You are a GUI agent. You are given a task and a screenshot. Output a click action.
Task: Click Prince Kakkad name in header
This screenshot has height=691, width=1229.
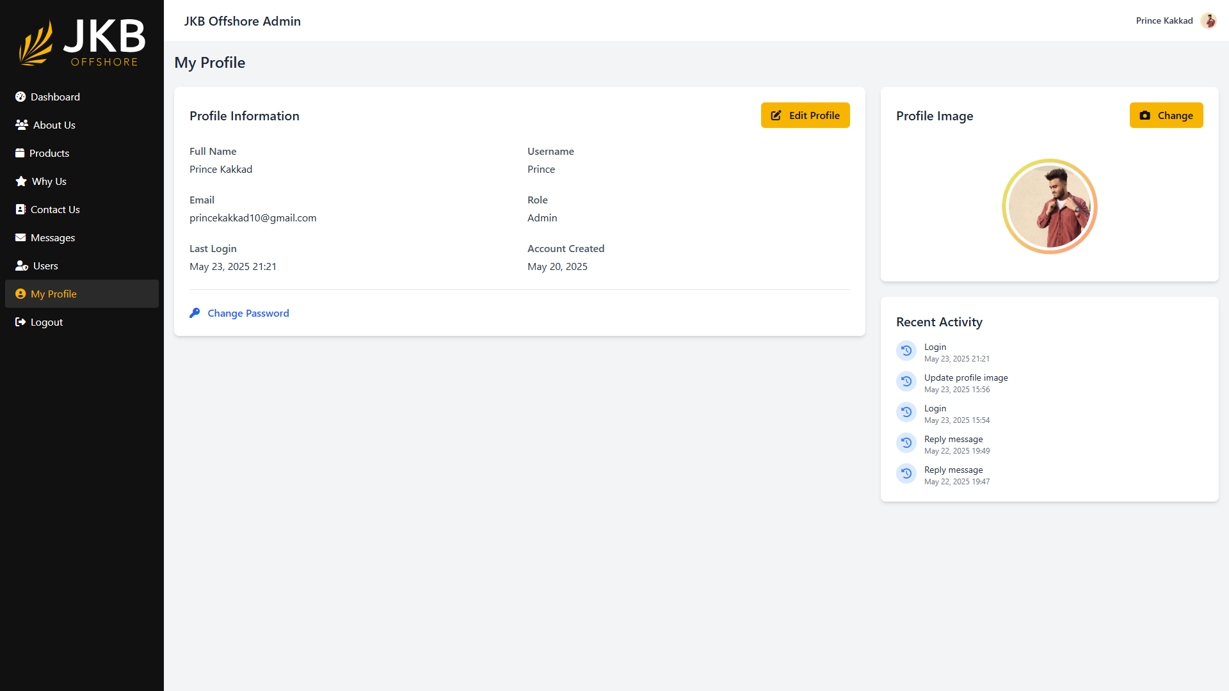point(1164,20)
